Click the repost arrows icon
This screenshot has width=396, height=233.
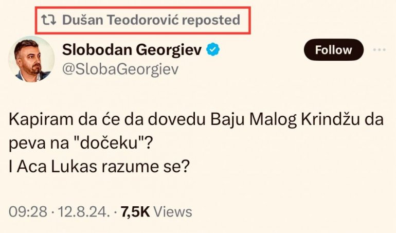(49, 20)
